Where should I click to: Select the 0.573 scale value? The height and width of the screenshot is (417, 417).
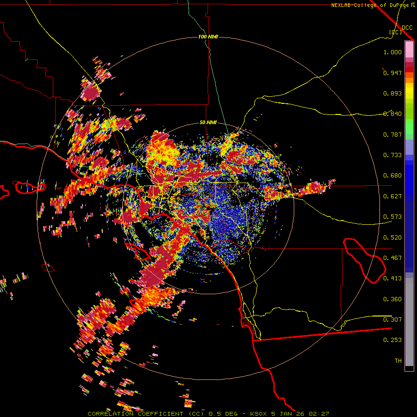coord(392,217)
